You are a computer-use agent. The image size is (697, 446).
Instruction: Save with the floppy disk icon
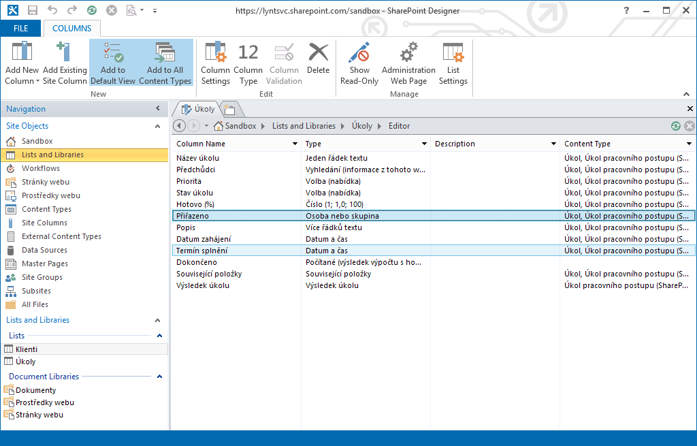click(x=33, y=10)
